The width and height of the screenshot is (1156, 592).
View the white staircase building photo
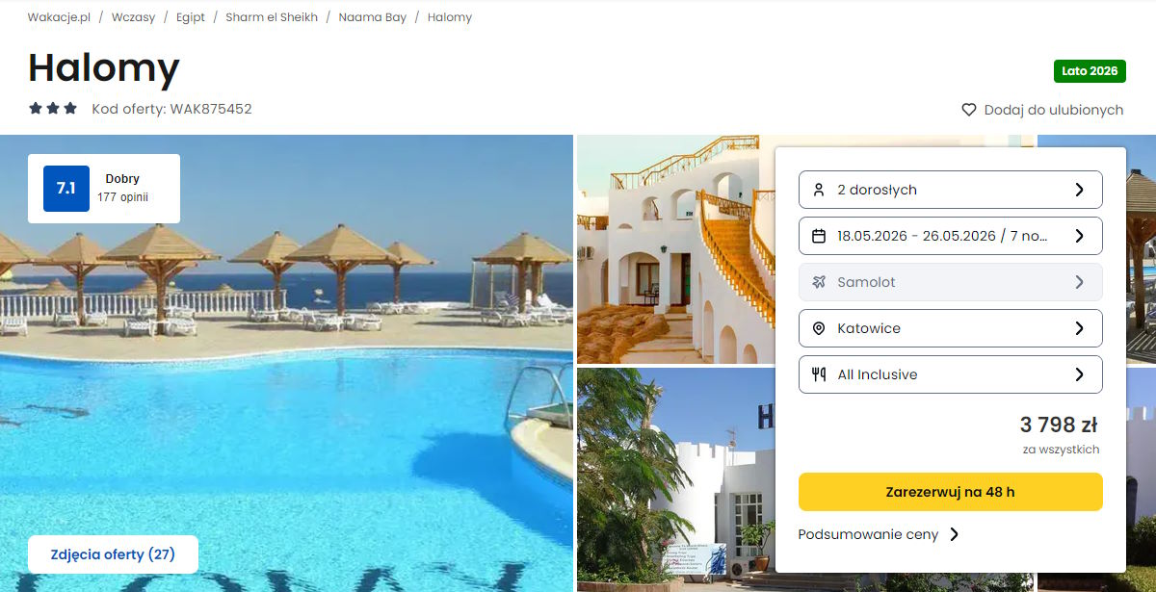[675, 249]
